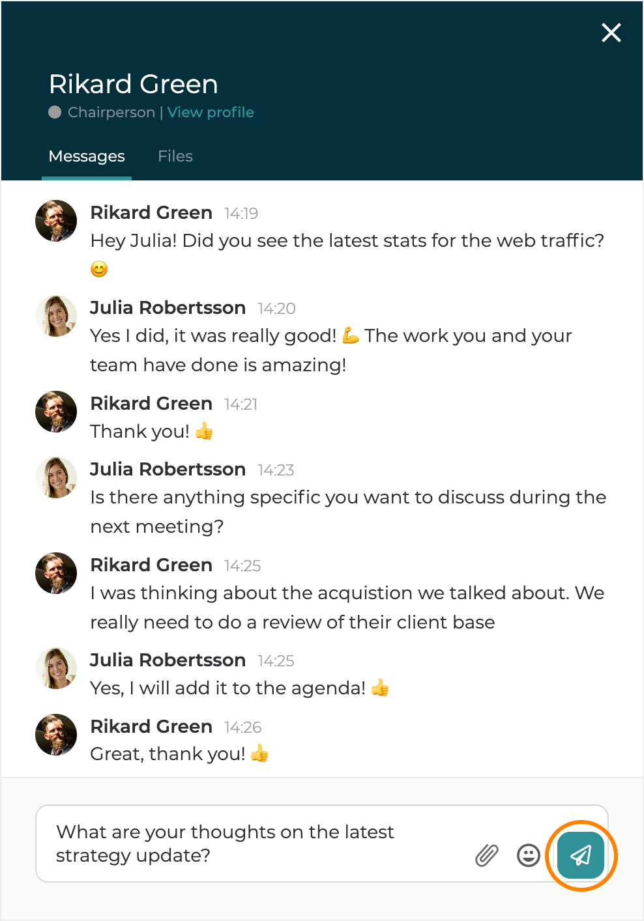
Task: Click the flexed arm emoji in Julia's message
Action: tap(351, 335)
